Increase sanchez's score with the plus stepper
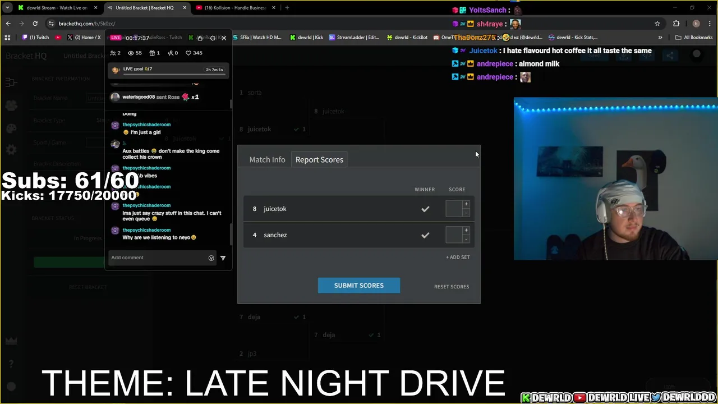 click(466, 231)
